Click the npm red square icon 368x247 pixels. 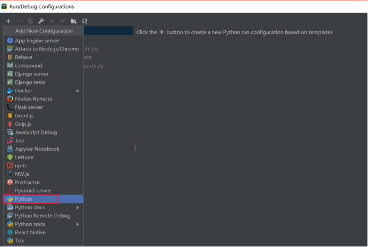click(x=10, y=166)
